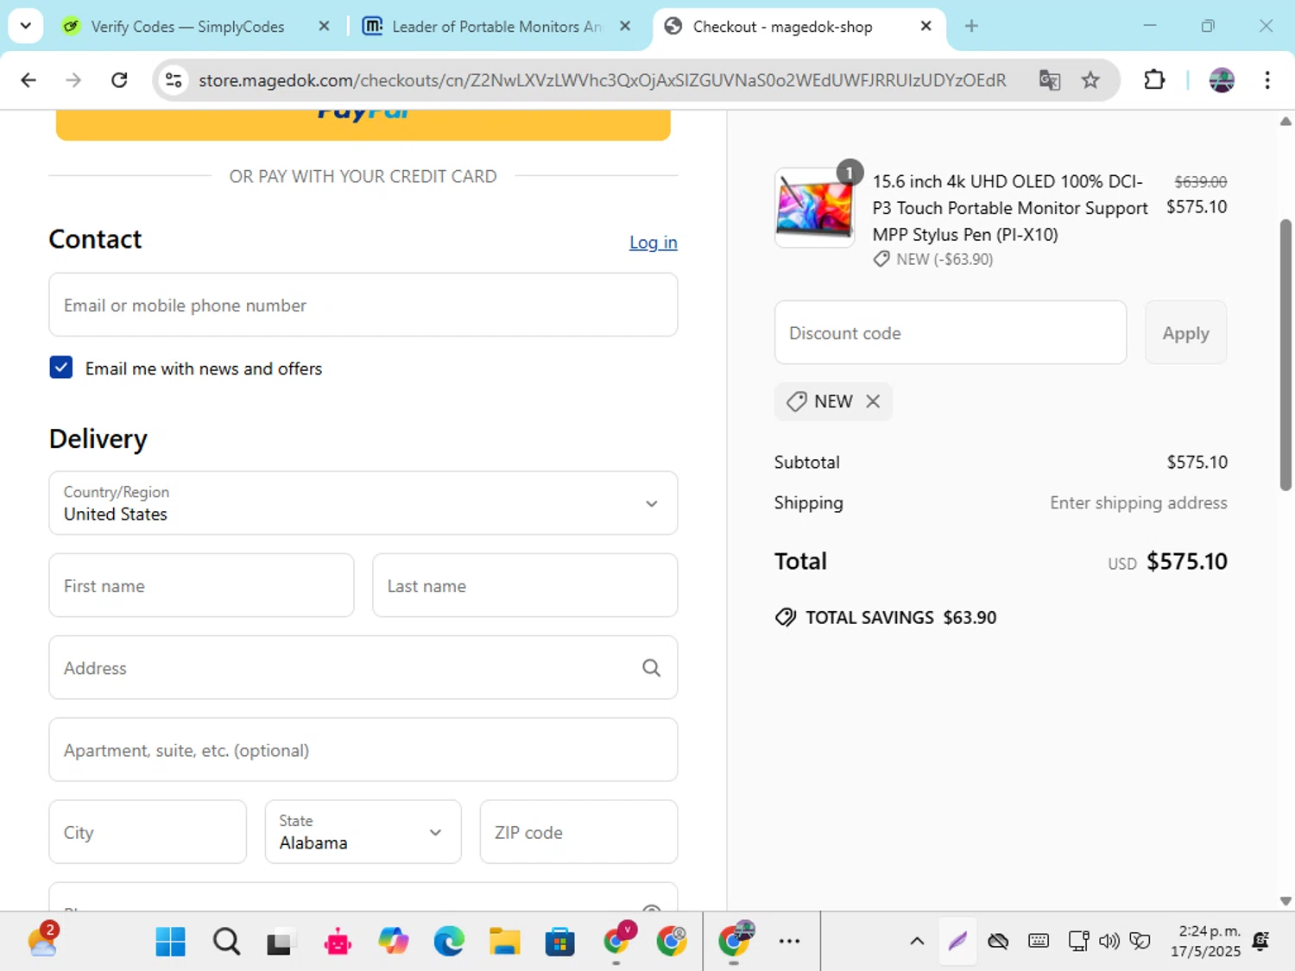Screen dimensions: 1295x971
Task: Click the Apply discount button
Action: click(x=1185, y=332)
